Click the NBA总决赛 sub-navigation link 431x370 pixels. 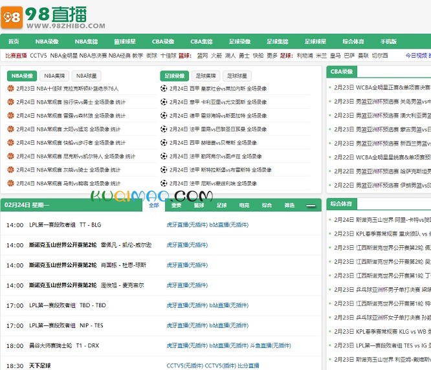tap(93, 56)
